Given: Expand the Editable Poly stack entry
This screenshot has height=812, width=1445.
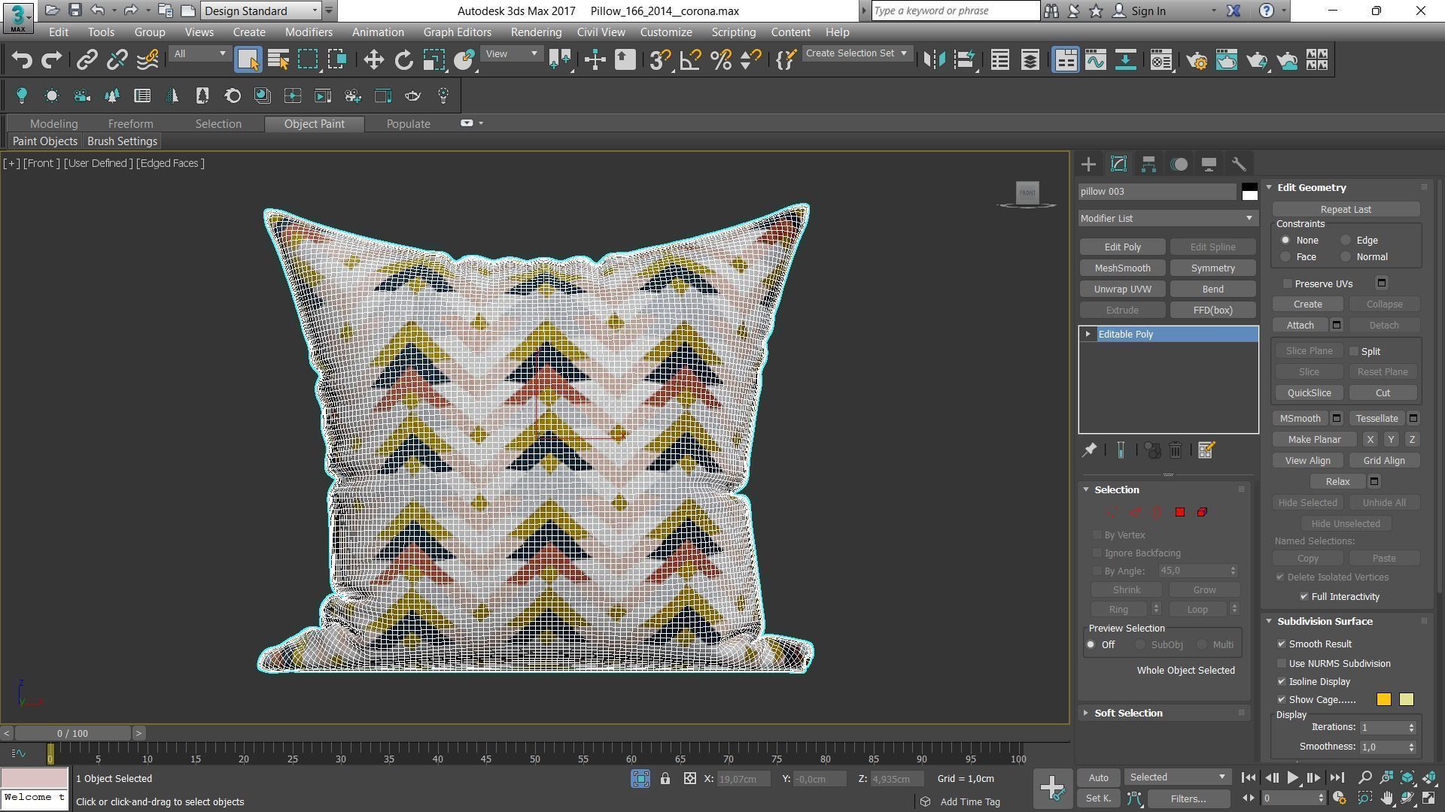Looking at the screenshot, I should 1088,335.
